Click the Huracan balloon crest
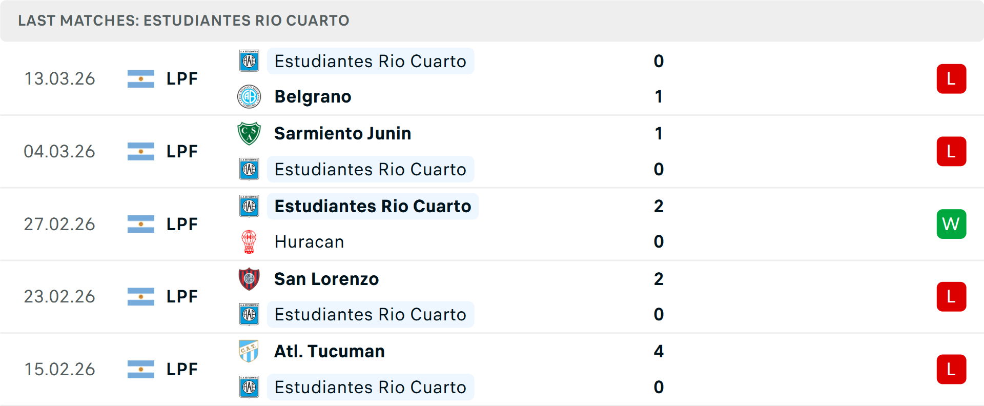The width and height of the screenshot is (984, 406). (x=249, y=242)
